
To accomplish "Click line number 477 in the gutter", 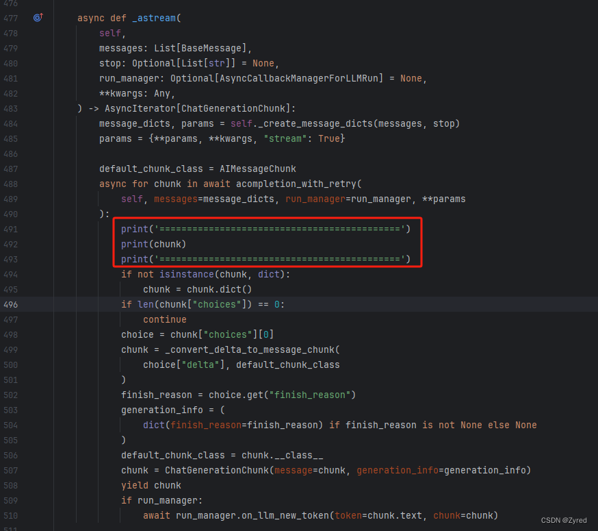I will point(11,18).
